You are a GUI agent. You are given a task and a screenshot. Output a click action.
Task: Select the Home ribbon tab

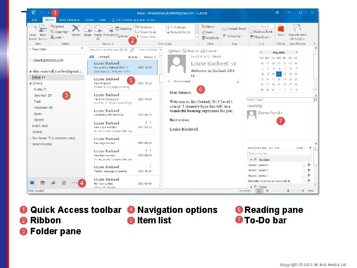50,20
